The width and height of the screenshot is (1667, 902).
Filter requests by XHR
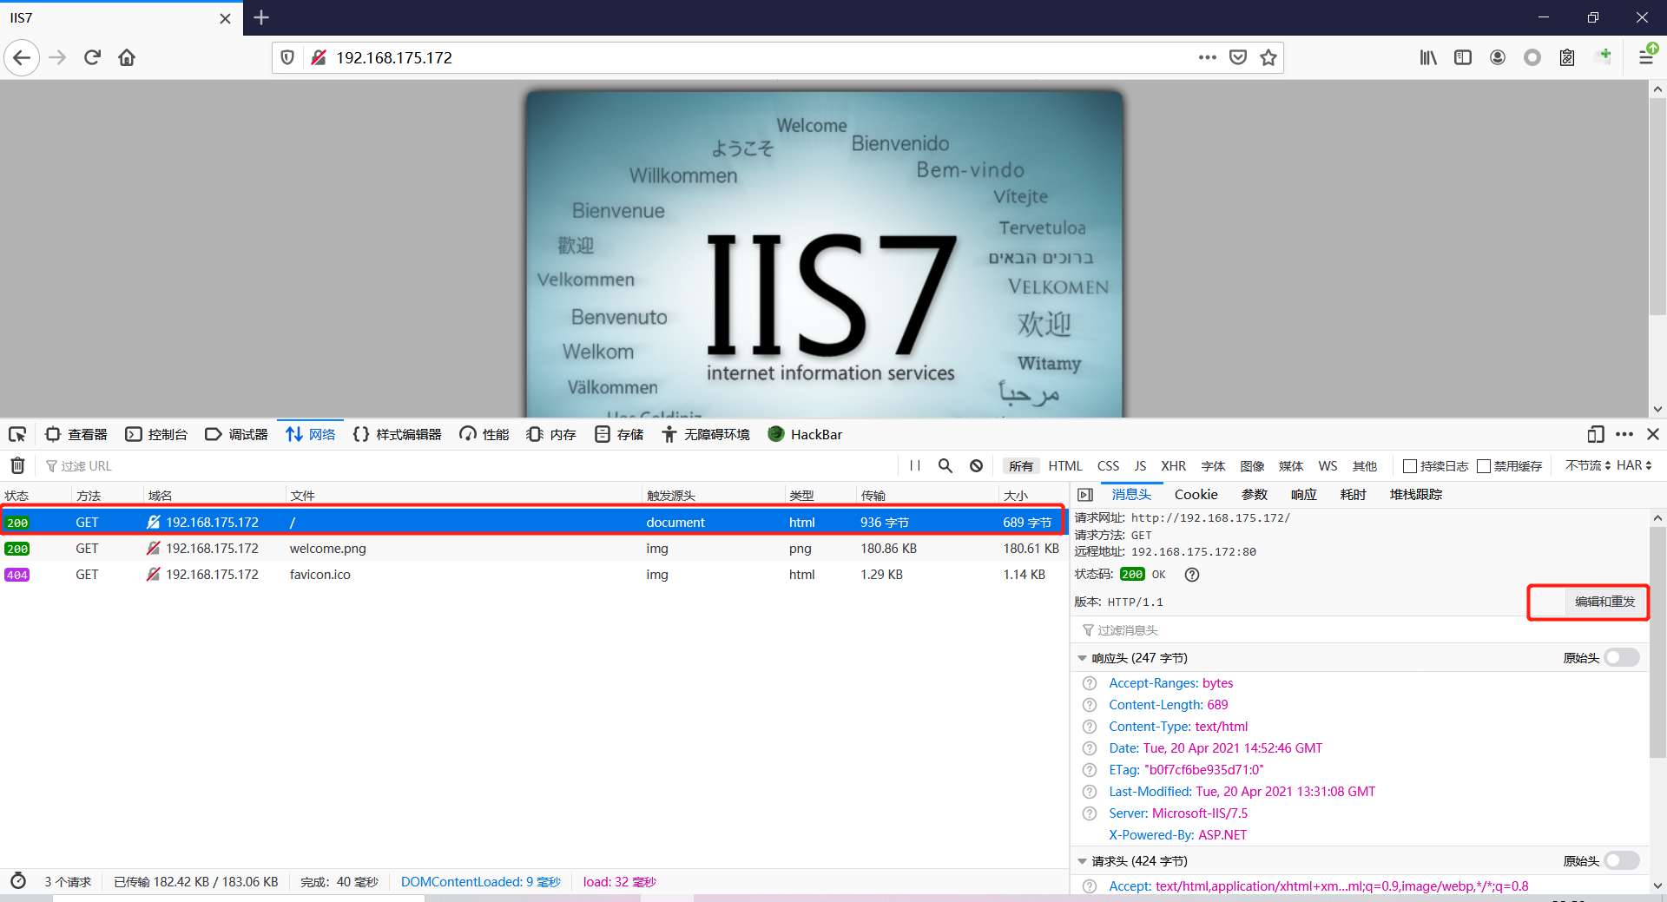pyautogui.click(x=1173, y=465)
